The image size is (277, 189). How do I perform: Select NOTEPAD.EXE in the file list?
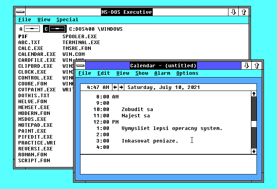click(x=35, y=125)
